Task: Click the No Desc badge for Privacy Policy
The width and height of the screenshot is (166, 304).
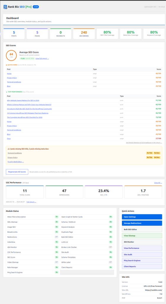Action: (157, 157)
